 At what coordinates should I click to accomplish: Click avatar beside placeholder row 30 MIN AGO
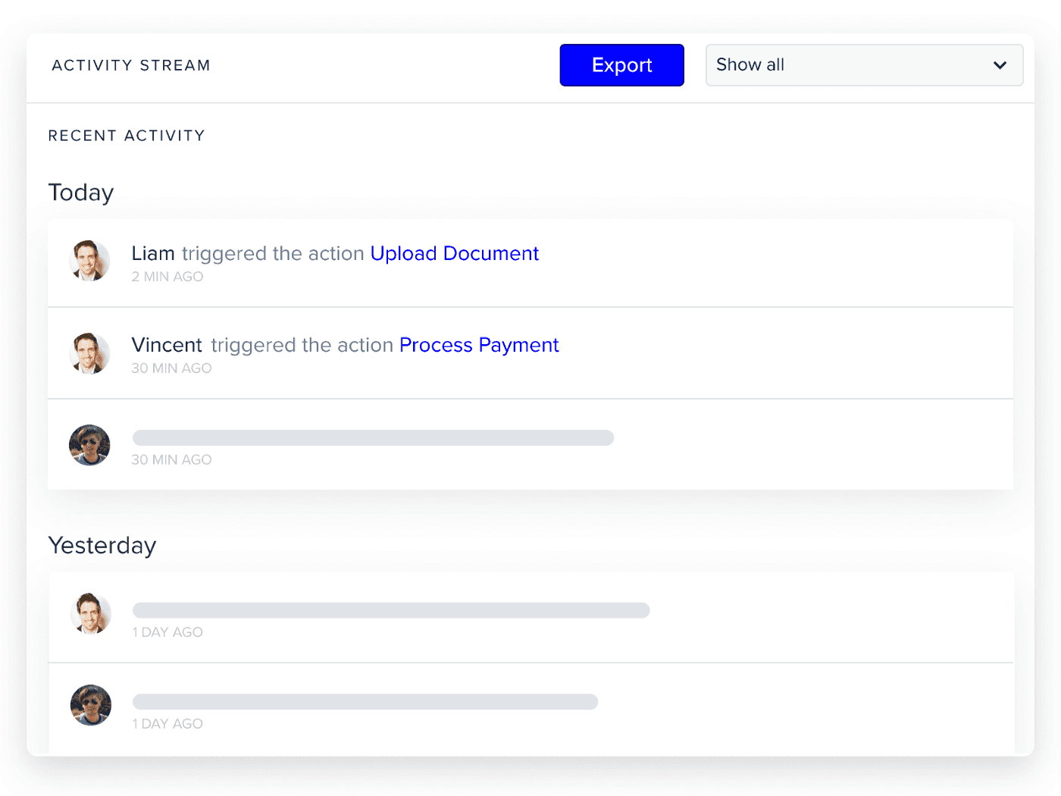[x=89, y=445]
